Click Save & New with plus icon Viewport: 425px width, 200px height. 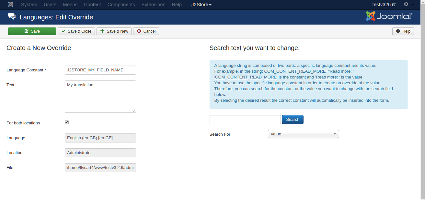(x=114, y=31)
